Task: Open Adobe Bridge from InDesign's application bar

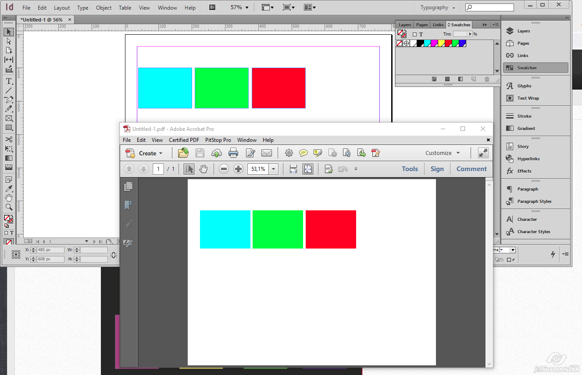Action: [x=212, y=7]
